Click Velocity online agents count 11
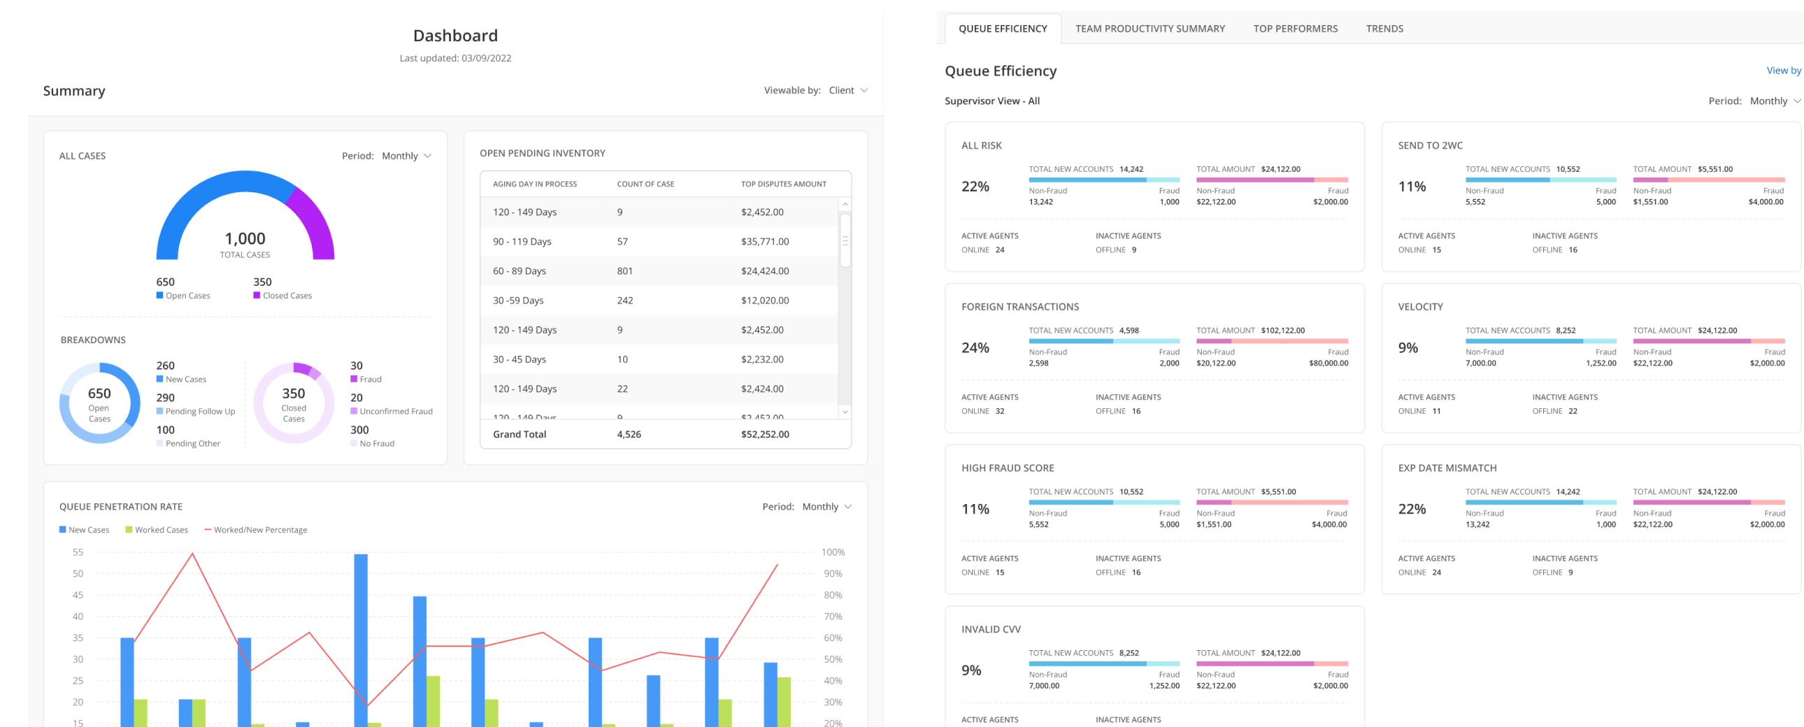1804x727 pixels. click(x=1436, y=411)
